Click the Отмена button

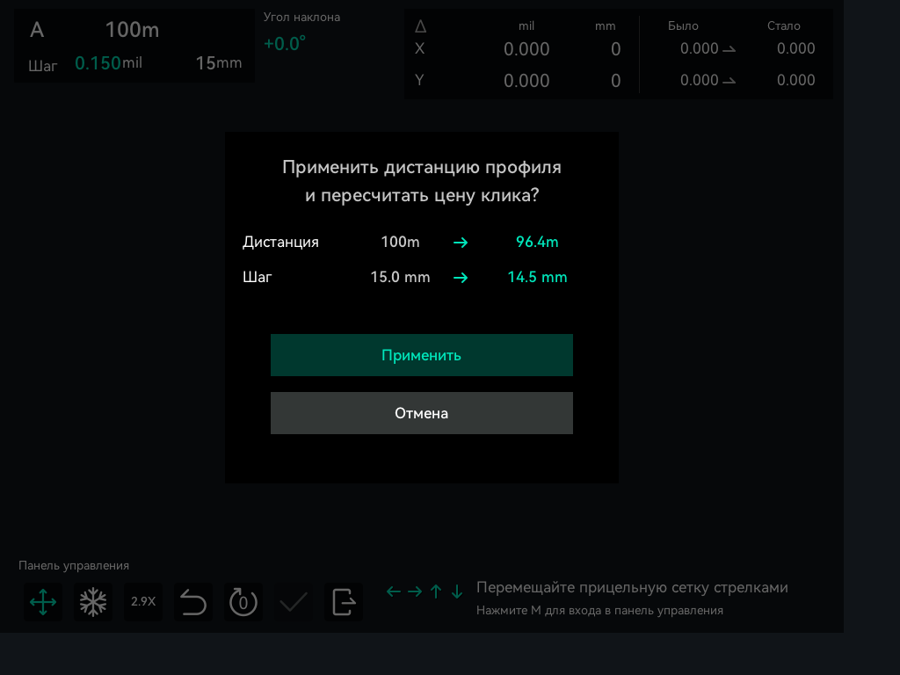tap(421, 413)
